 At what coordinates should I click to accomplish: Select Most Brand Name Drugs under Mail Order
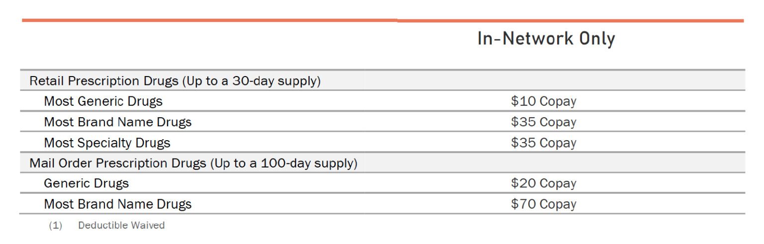pyautogui.click(x=117, y=204)
